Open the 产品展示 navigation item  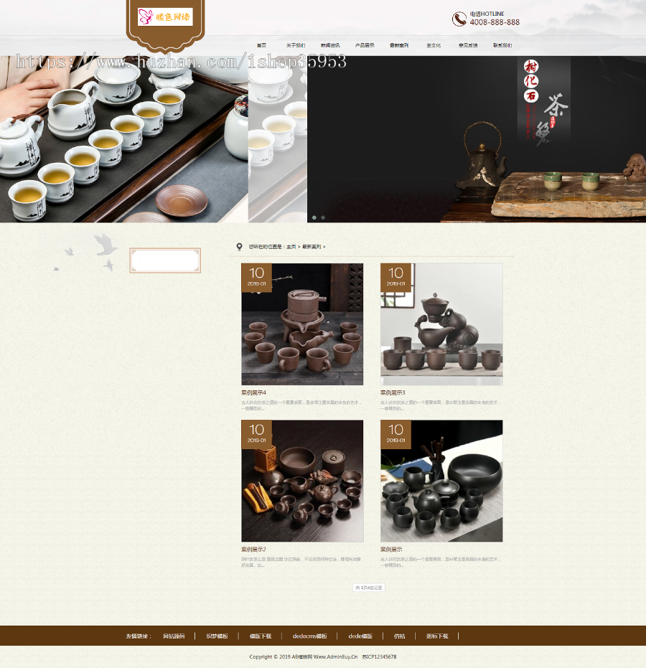(x=365, y=44)
